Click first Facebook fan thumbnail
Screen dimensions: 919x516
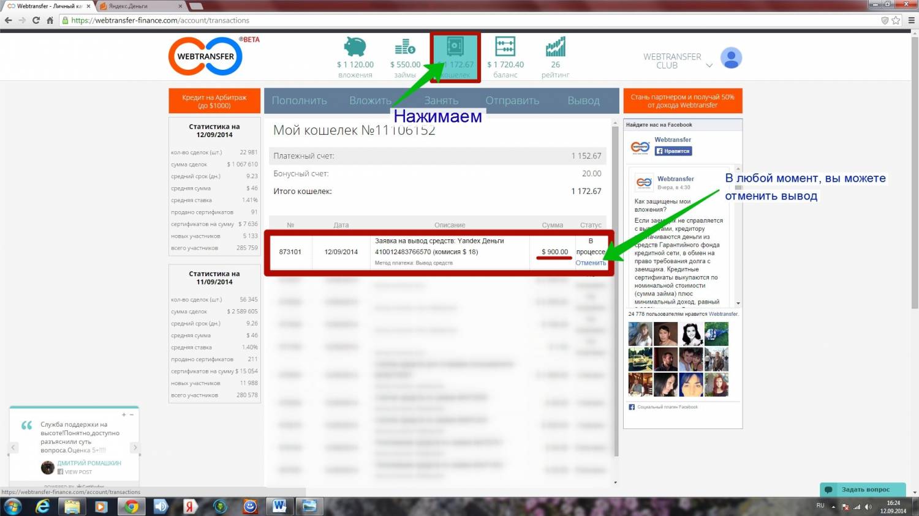(640, 335)
